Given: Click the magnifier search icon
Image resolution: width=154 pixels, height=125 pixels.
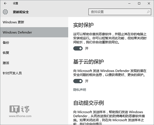Looking at the screenshot, I should [148, 12].
